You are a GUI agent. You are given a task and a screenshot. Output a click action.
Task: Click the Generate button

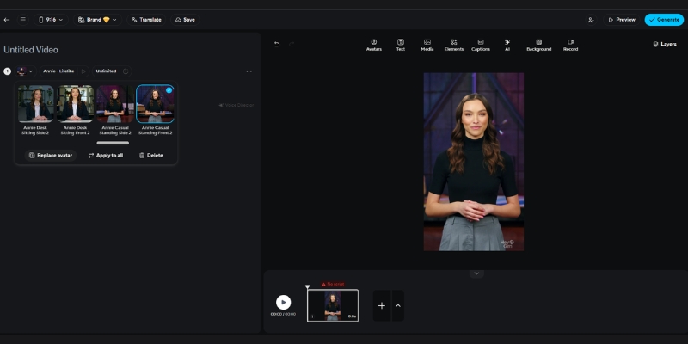(x=664, y=20)
